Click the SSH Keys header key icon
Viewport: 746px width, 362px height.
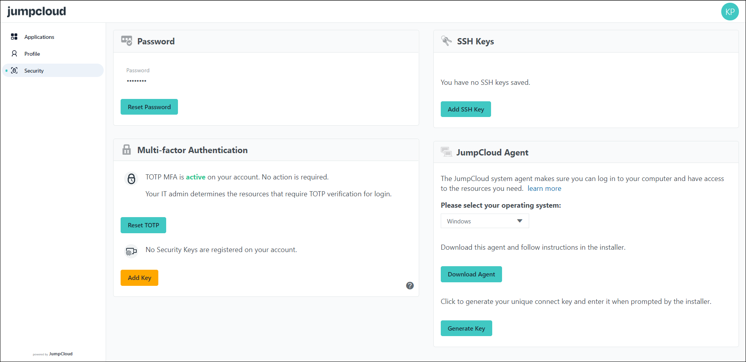point(446,41)
